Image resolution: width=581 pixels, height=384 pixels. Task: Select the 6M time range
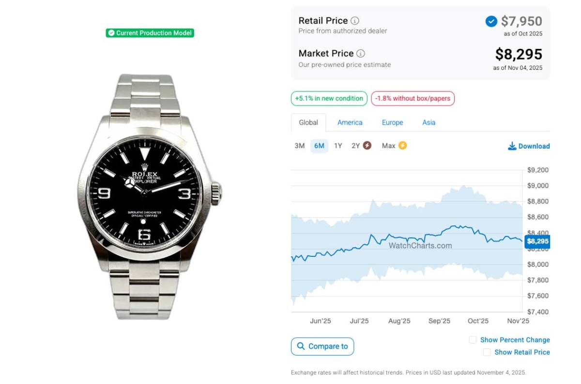319,146
